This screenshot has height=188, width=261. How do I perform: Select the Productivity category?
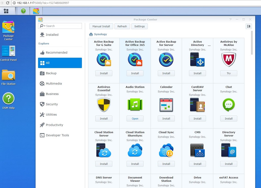(60, 125)
